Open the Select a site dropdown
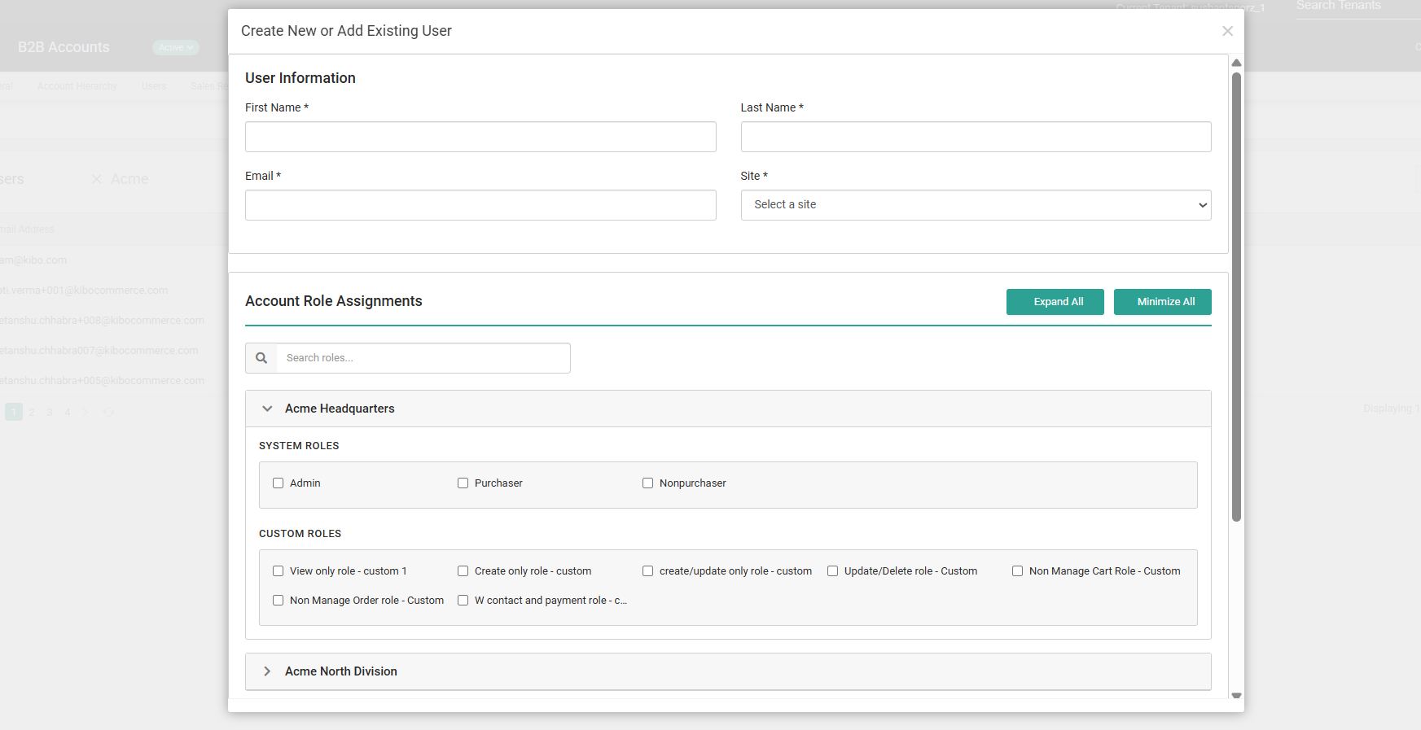The width and height of the screenshot is (1421, 730). 976,205
